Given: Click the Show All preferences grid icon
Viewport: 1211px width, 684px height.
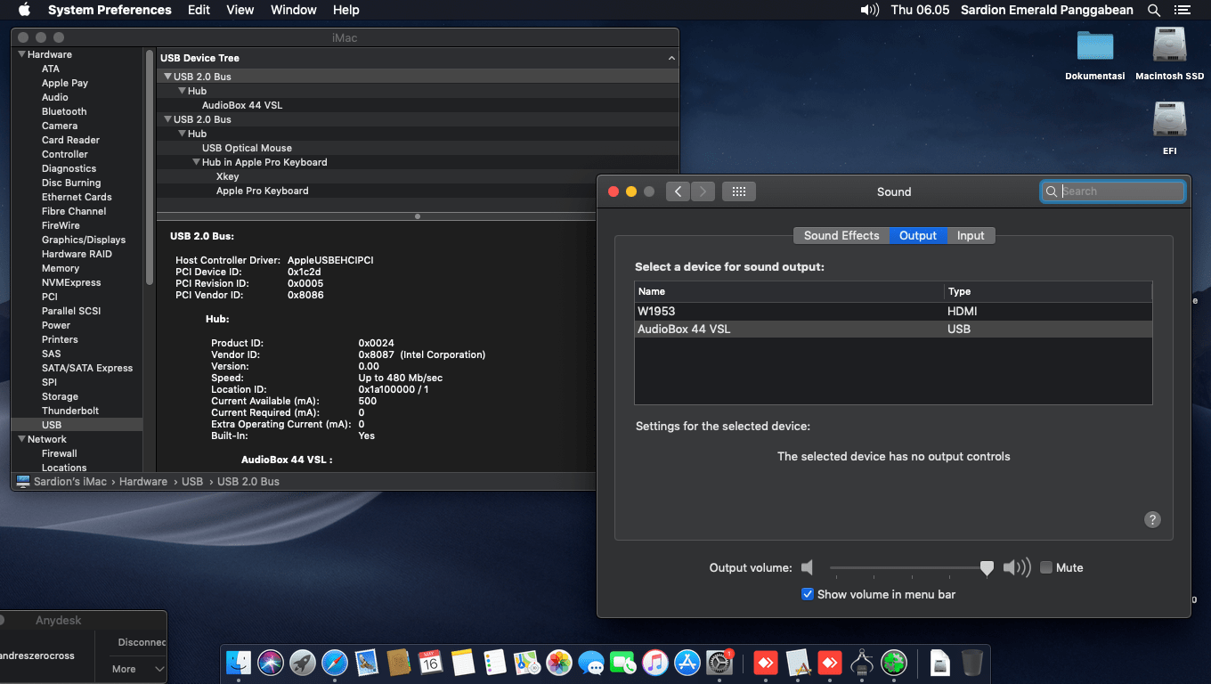Looking at the screenshot, I should [738, 191].
